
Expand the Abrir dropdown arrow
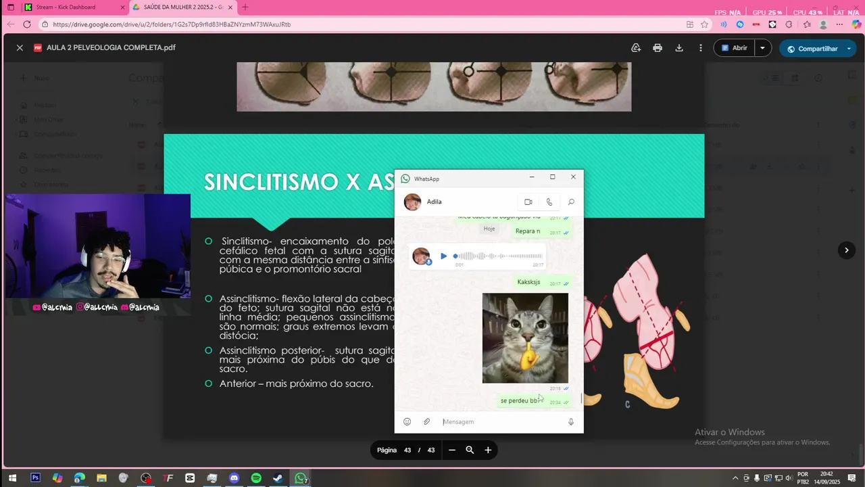(x=762, y=48)
